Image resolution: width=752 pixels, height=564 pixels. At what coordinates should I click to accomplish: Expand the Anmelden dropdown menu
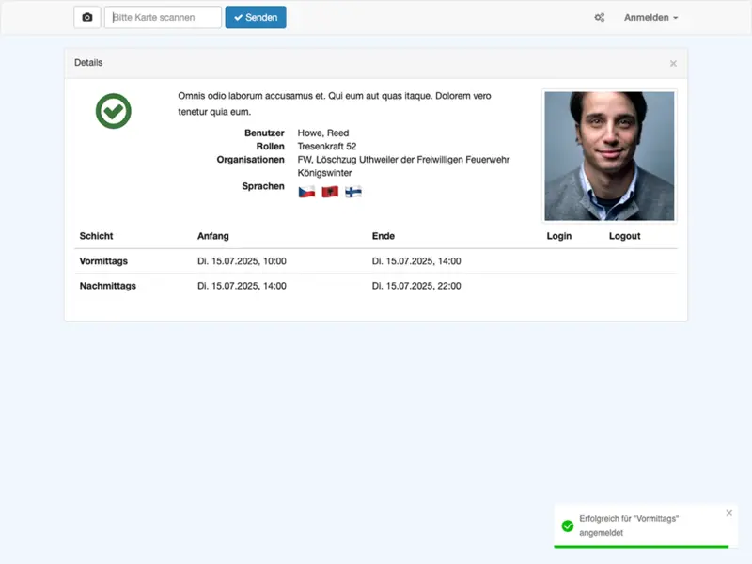tap(650, 17)
